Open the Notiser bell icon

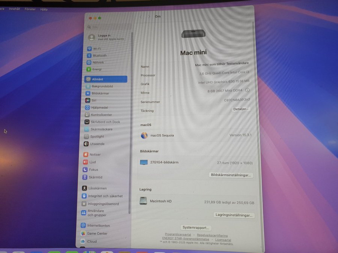coord(86,154)
